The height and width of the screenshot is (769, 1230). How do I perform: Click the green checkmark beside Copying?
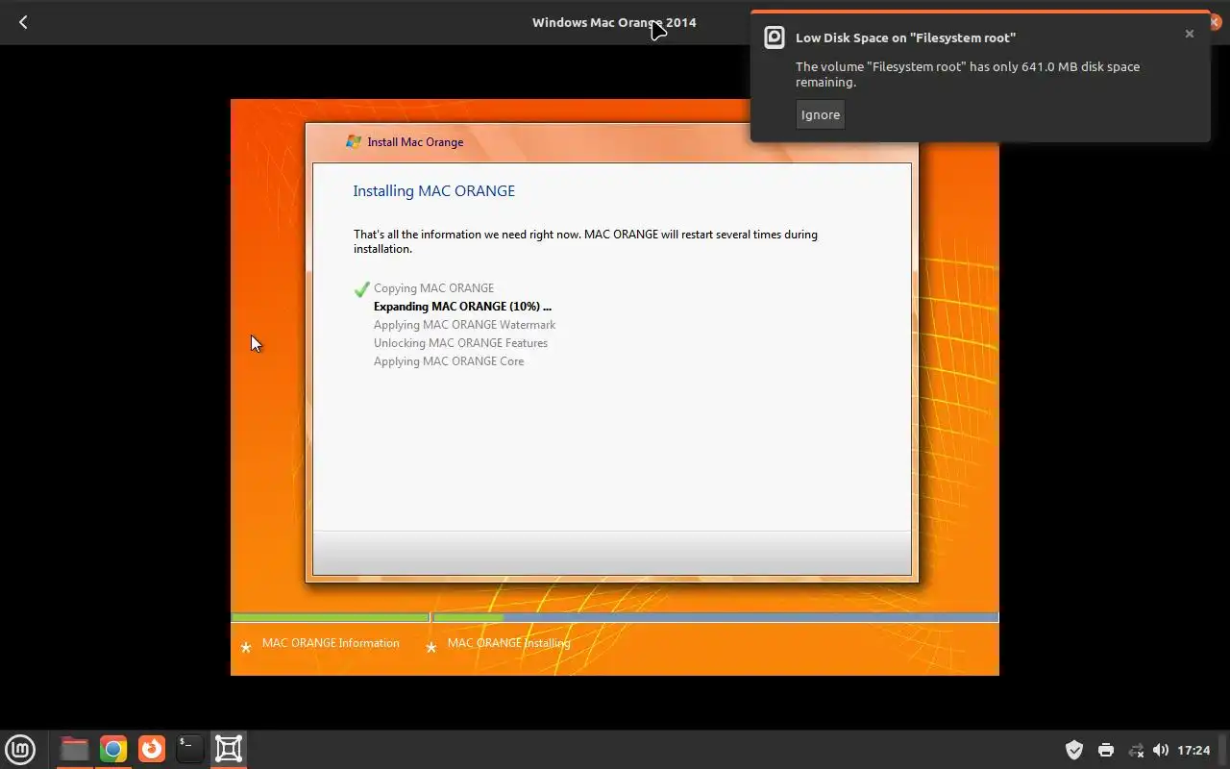tap(361, 288)
